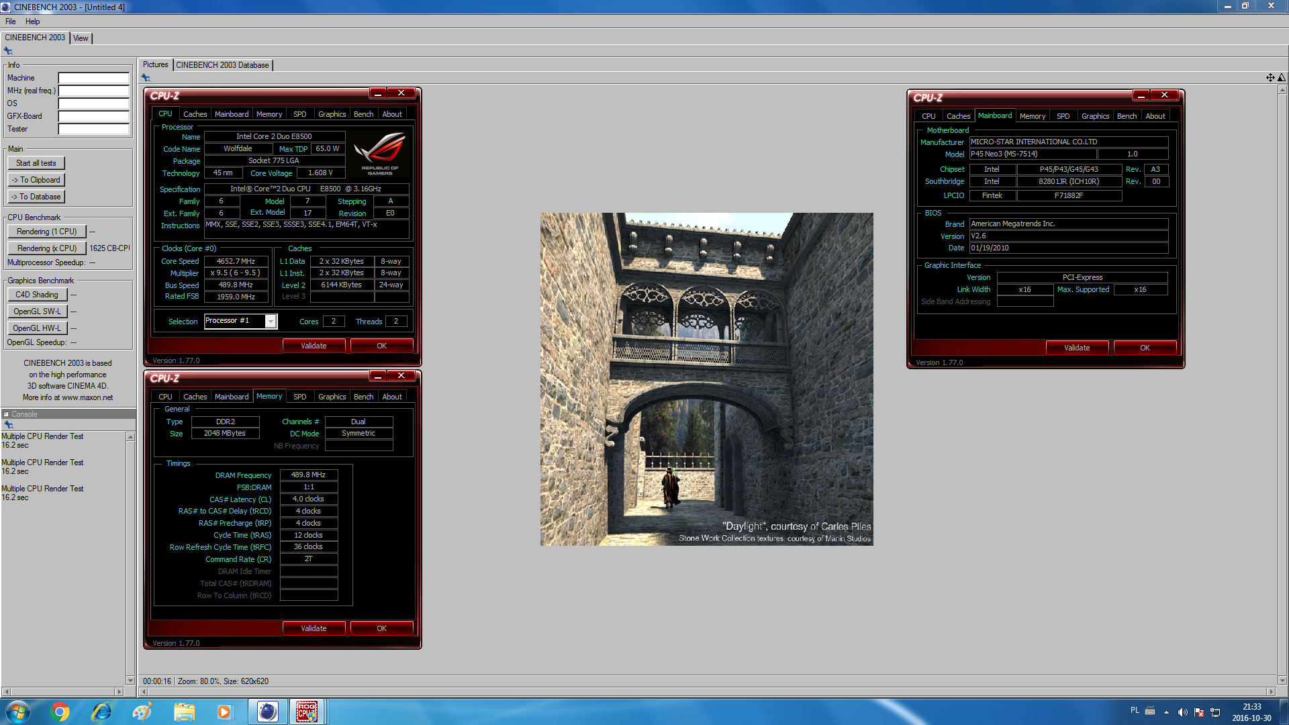This screenshot has width=1289, height=725.
Task: Launch Internet Explorer from the taskbar
Action: pos(101,712)
